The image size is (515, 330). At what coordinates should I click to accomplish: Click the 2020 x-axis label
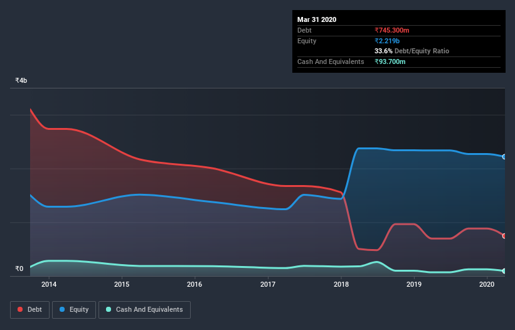click(x=487, y=284)
